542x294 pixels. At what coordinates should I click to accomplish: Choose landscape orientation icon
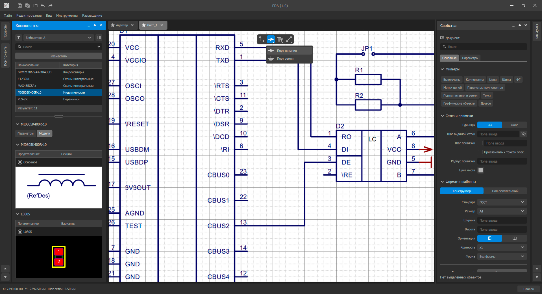click(515, 238)
